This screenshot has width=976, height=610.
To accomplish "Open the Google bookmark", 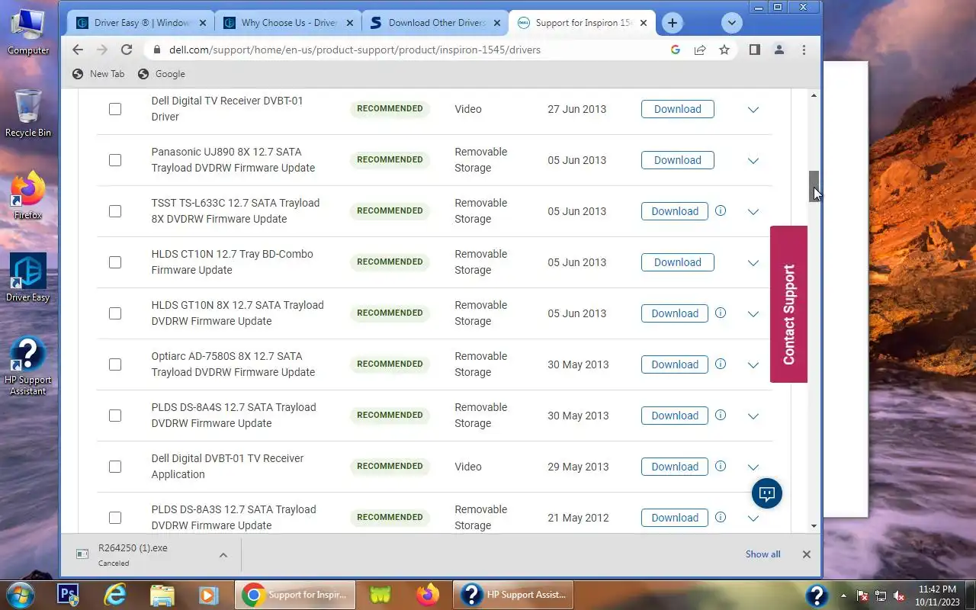I will point(162,74).
